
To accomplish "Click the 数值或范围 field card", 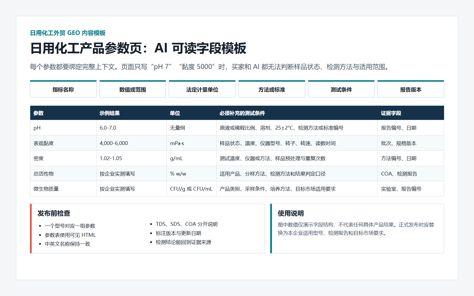I will click(x=133, y=89).
